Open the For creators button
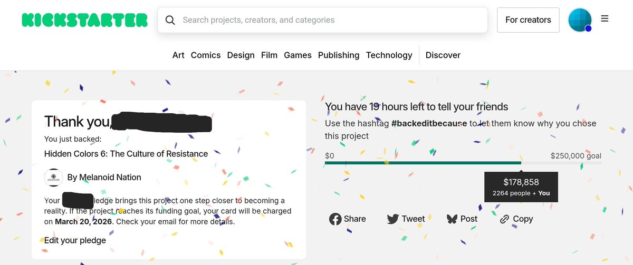This screenshot has width=633, height=265. click(x=528, y=20)
